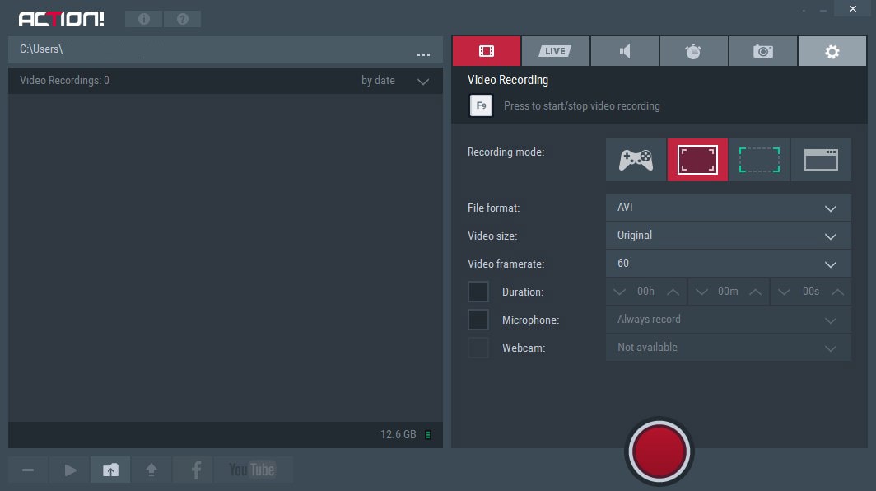Open the screenshots camera tab

(762, 51)
